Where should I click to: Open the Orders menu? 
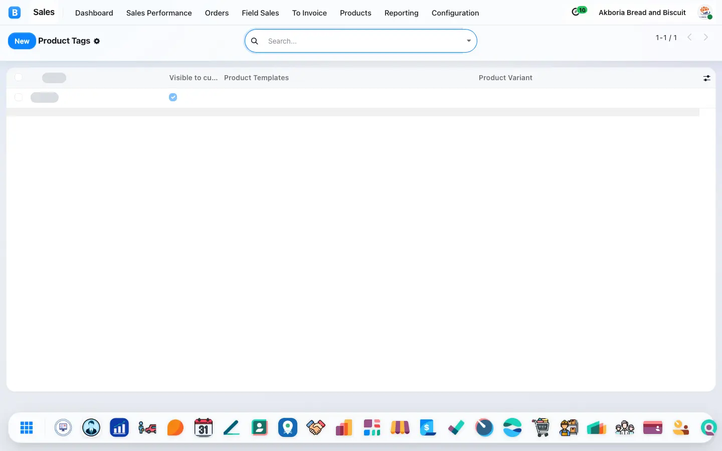(x=217, y=13)
